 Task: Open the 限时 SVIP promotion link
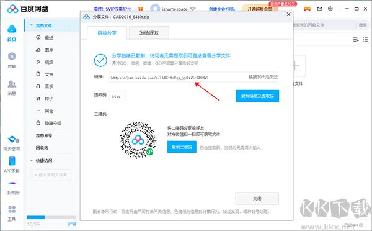tap(112, 9)
